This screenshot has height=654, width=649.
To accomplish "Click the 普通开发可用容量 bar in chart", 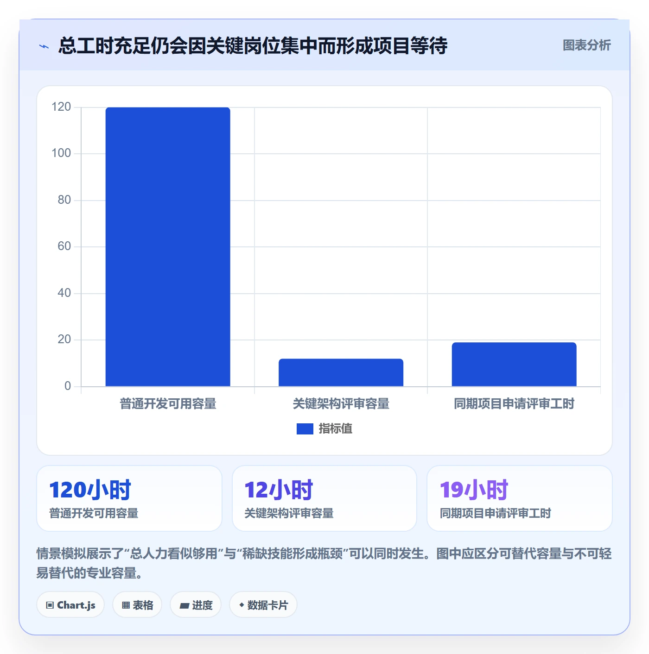I will [x=168, y=247].
